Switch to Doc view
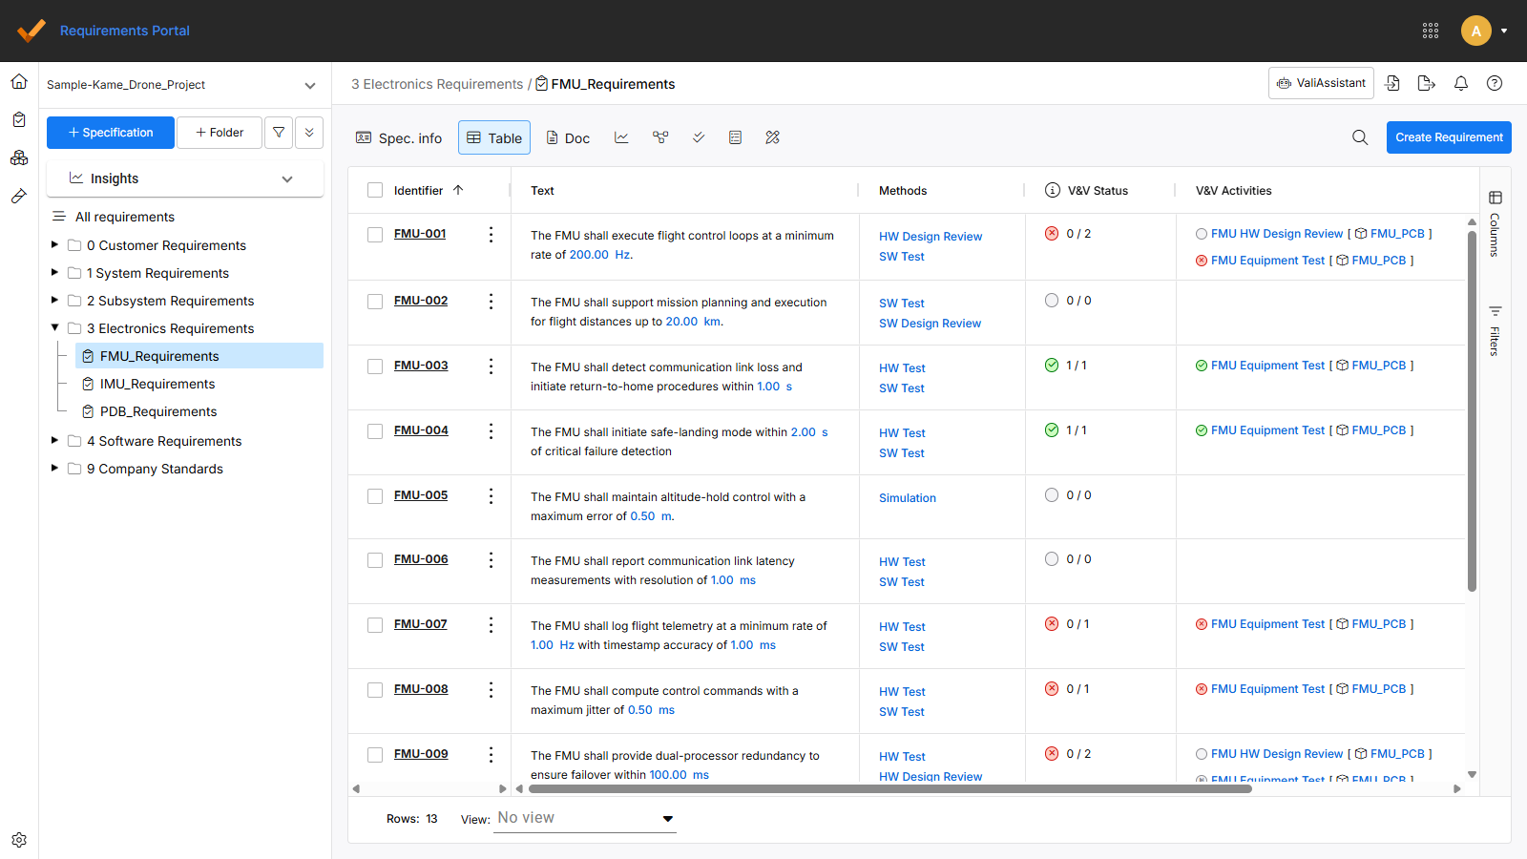 pos(567,137)
